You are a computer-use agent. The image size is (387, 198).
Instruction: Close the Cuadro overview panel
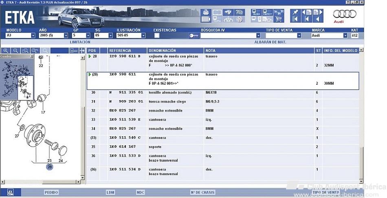coord(32,56)
